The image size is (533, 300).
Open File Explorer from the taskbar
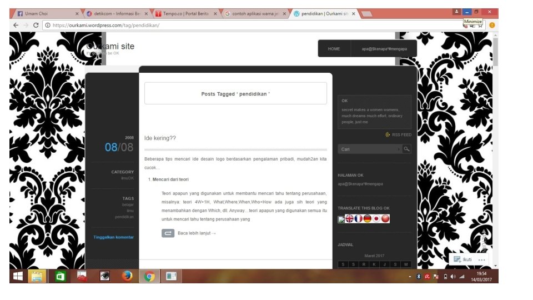pyautogui.click(x=37, y=276)
